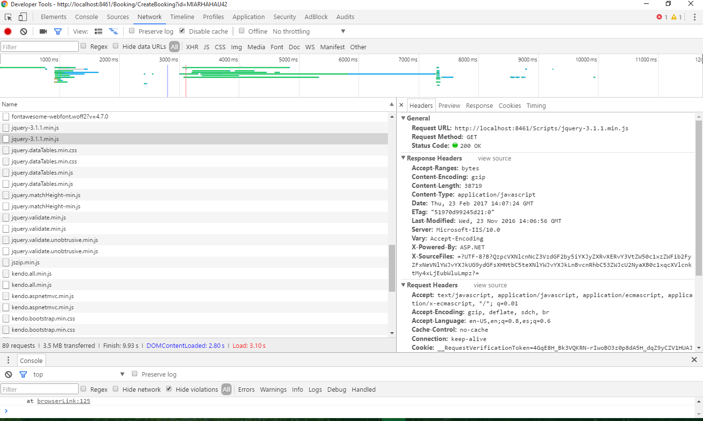Enable the Offline checkbox

coord(241,31)
